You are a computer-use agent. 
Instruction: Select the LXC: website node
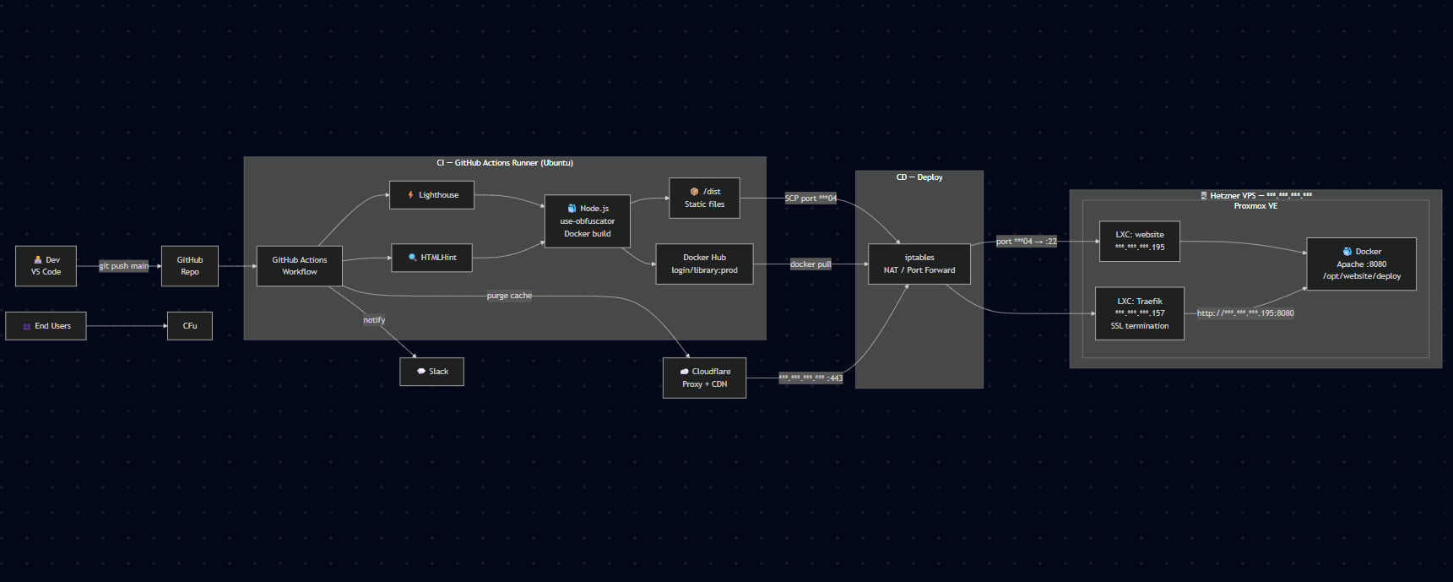click(x=1140, y=242)
